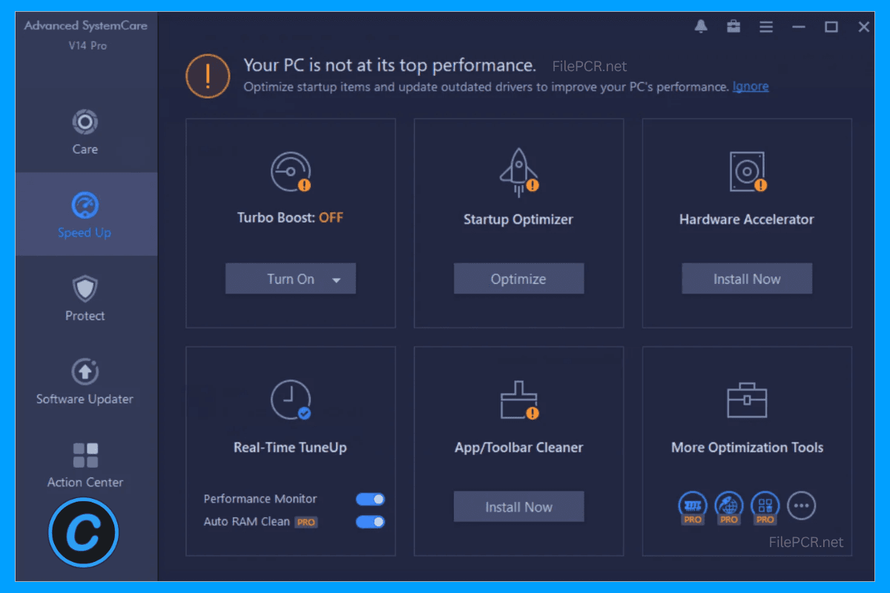Screen dimensions: 890x593
Task: Show more tools via ellipsis icon
Action: coord(801,506)
